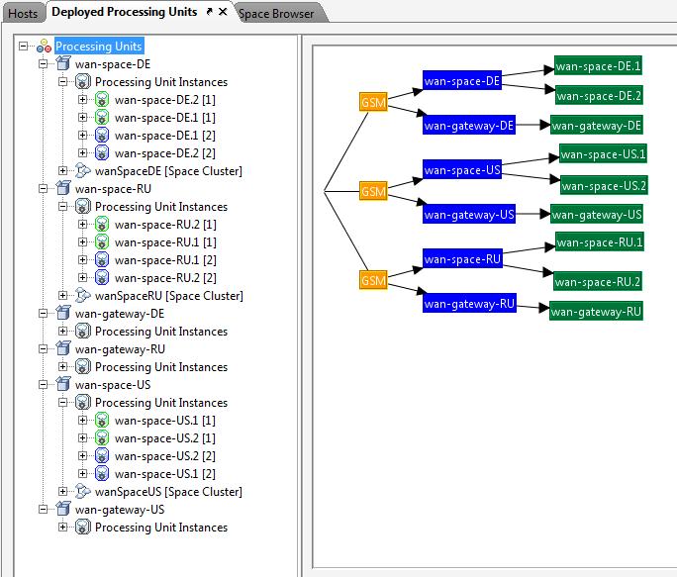This screenshot has height=577, width=677.
Task: Select the green wan-space-US.2 graph node
Action: click(604, 185)
